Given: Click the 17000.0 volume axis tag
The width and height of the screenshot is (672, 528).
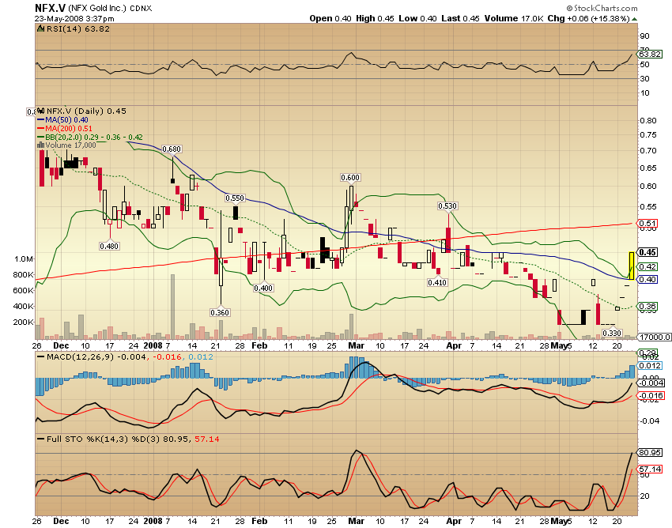Looking at the screenshot, I should (655, 338).
